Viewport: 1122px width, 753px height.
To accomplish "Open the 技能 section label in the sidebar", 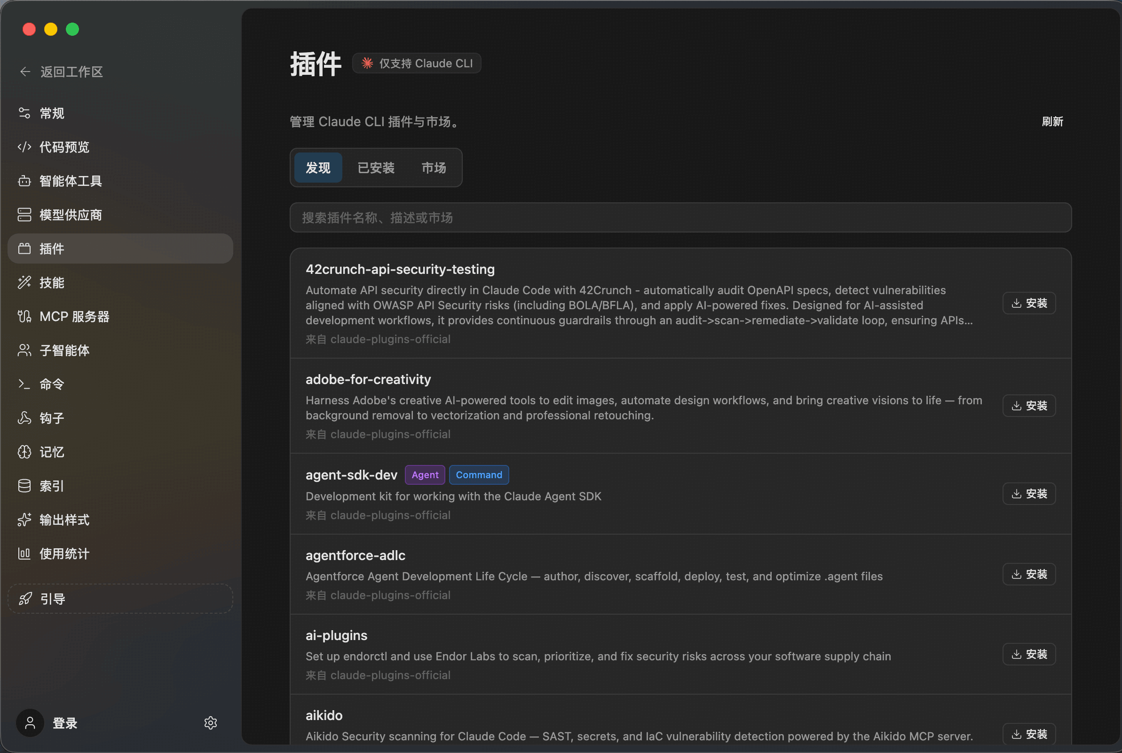I will click(52, 282).
